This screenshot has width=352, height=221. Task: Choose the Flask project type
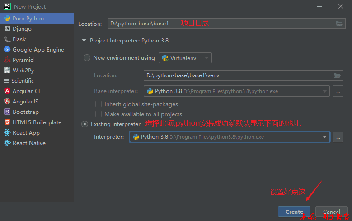37,39
